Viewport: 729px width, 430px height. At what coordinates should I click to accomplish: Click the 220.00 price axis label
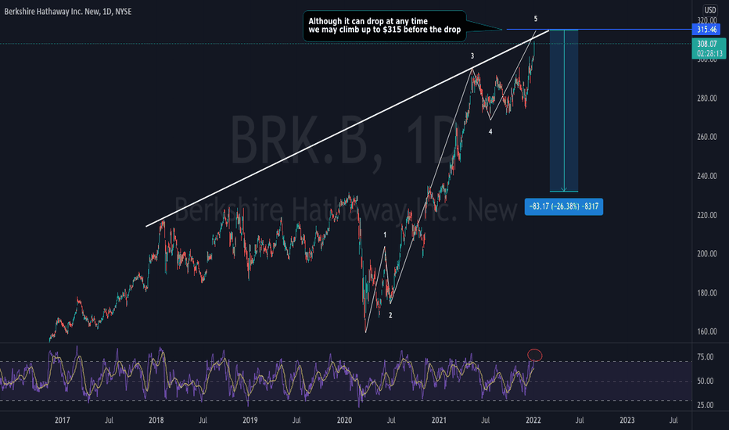point(706,215)
